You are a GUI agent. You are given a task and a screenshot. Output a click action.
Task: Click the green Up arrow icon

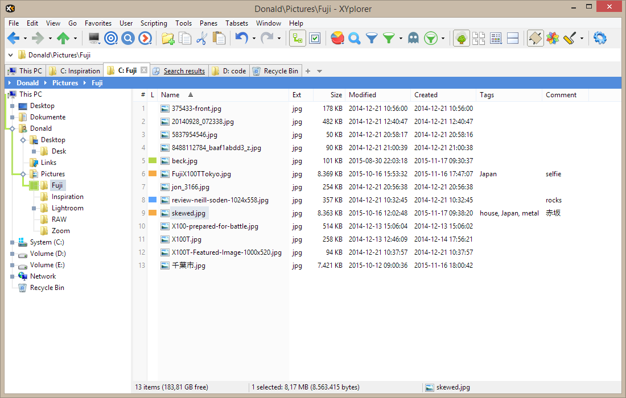(63, 38)
